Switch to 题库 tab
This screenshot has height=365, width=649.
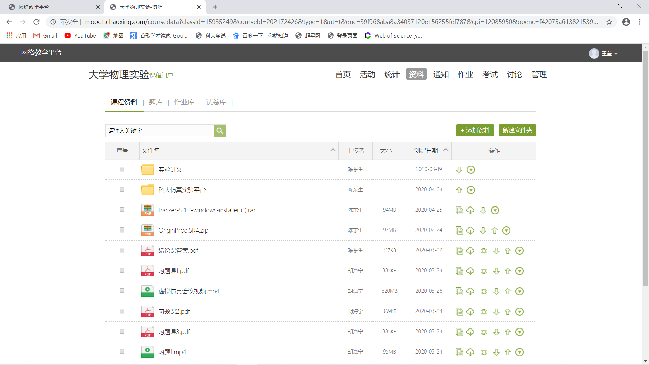coord(155,102)
